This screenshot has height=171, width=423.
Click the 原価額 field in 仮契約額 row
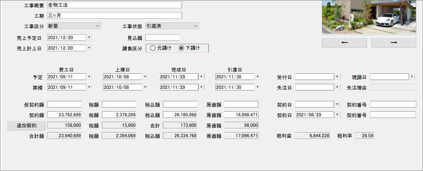click(x=241, y=104)
